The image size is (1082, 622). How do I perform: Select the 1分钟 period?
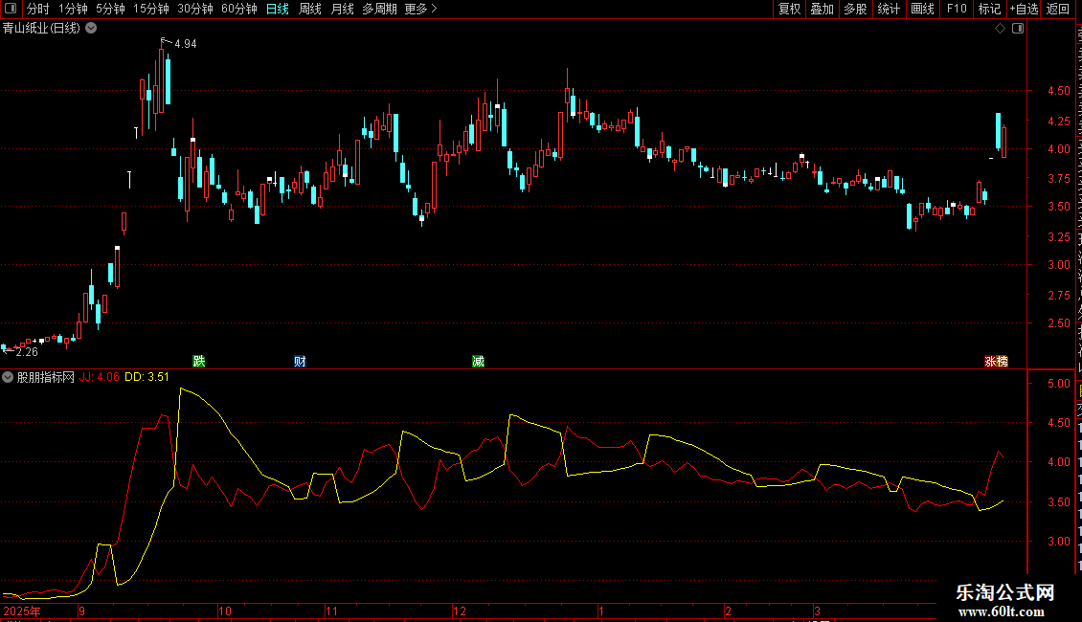pyautogui.click(x=73, y=9)
